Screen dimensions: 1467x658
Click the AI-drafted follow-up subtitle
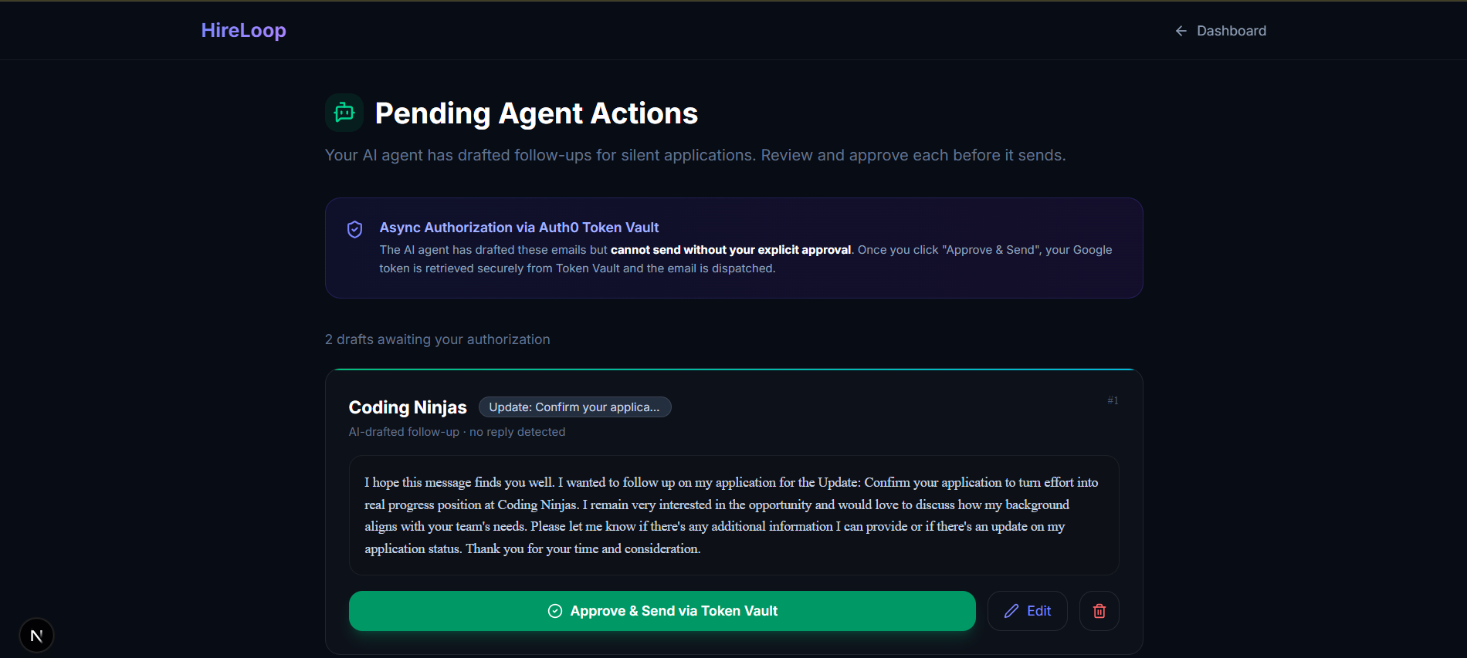tap(456, 432)
